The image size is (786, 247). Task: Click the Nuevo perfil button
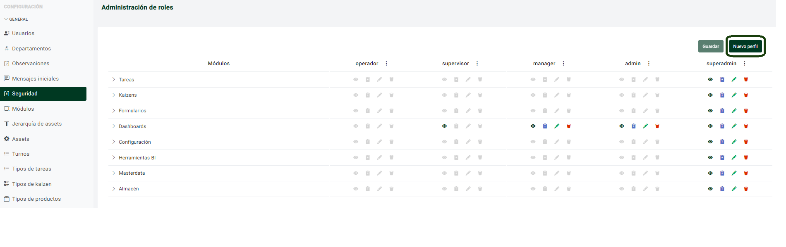click(745, 46)
